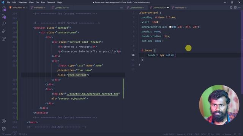Viewport: 243px width, 136px height.
Task: Click the Ln/Col cursor position indicator
Action: pos(169,134)
